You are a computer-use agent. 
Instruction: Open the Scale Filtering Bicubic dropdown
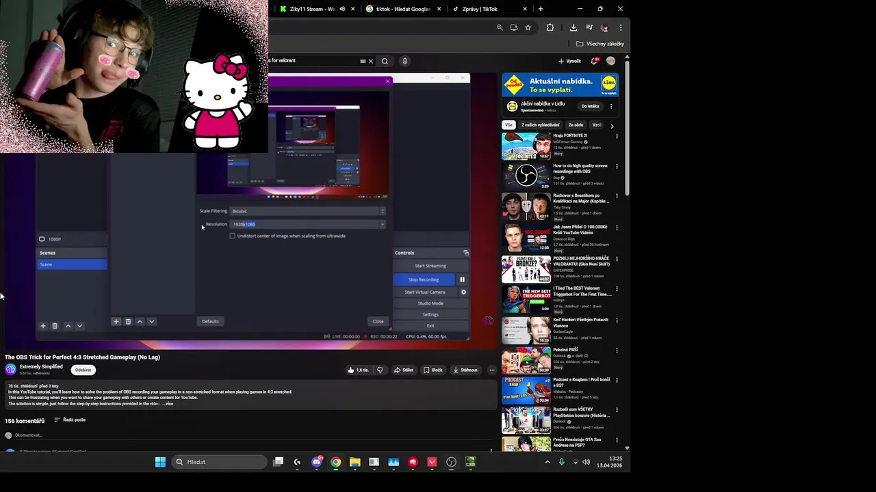click(x=307, y=211)
